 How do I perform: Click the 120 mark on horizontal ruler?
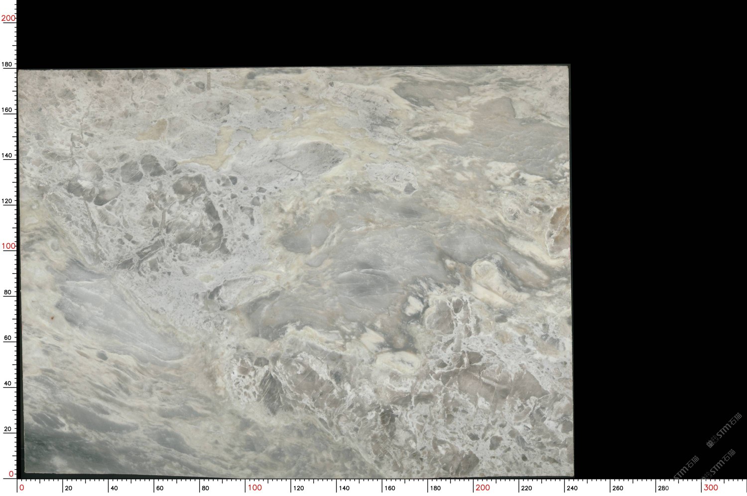299,488
